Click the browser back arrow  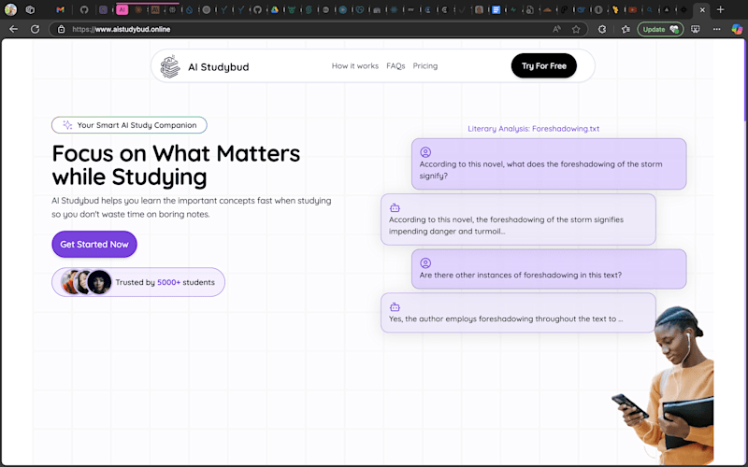click(13, 29)
